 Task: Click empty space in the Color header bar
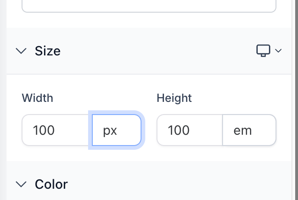[x=171, y=184]
